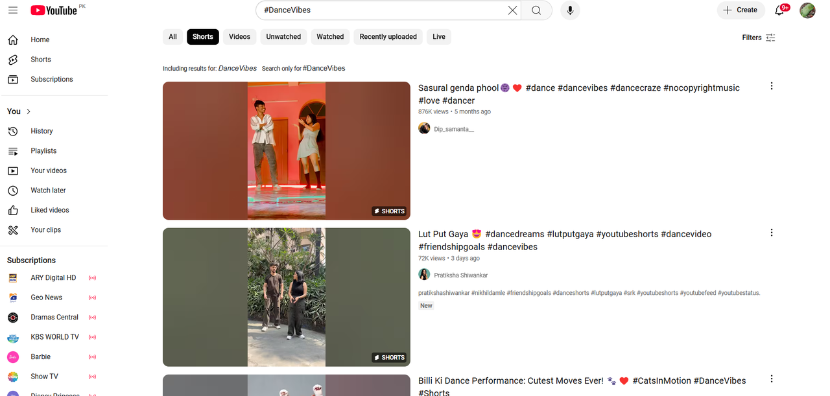Image resolution: width=830 pixels, height=396 pixels.
Task: Click the Dramas Central live indicator
Action: click(x=92, y=318)
